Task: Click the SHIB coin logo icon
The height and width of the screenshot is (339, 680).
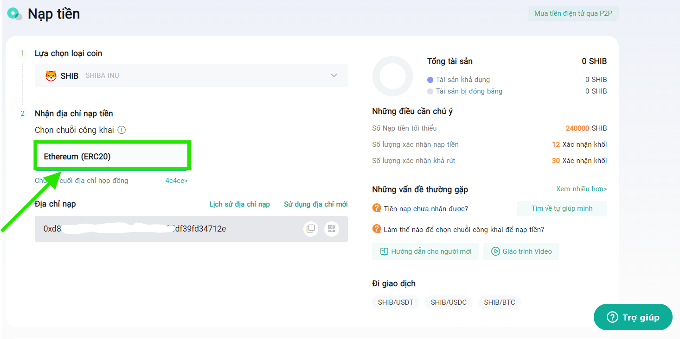Action: (51, 75)
